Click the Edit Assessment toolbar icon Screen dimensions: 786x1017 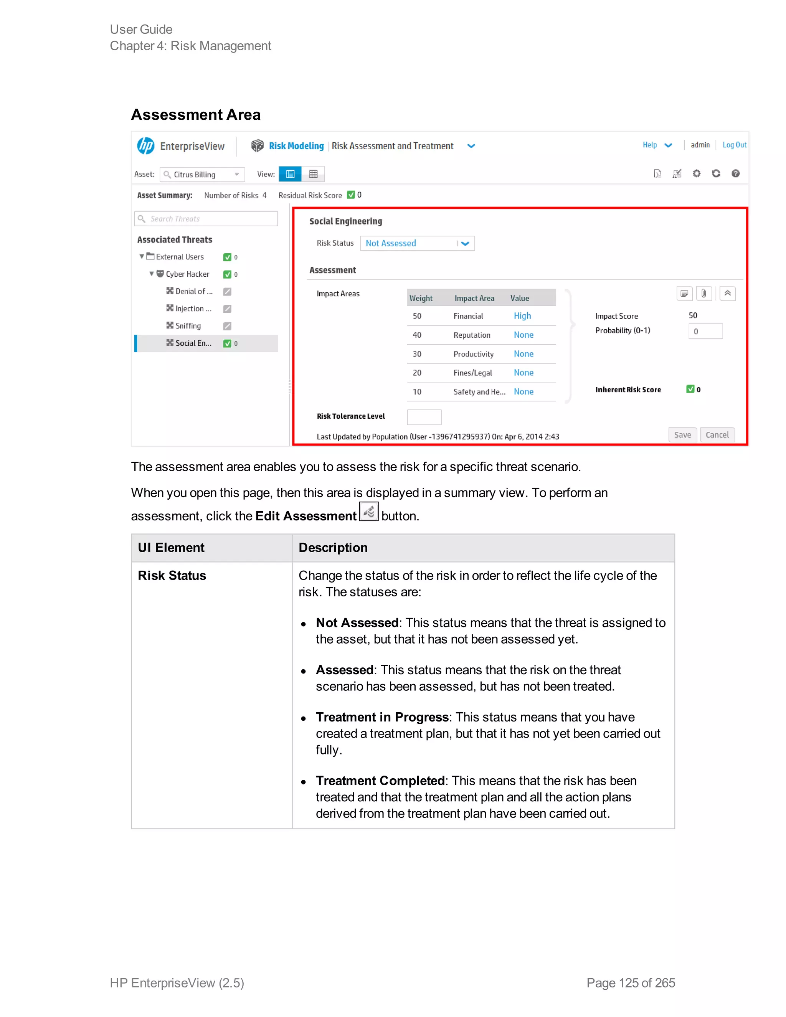677,174
